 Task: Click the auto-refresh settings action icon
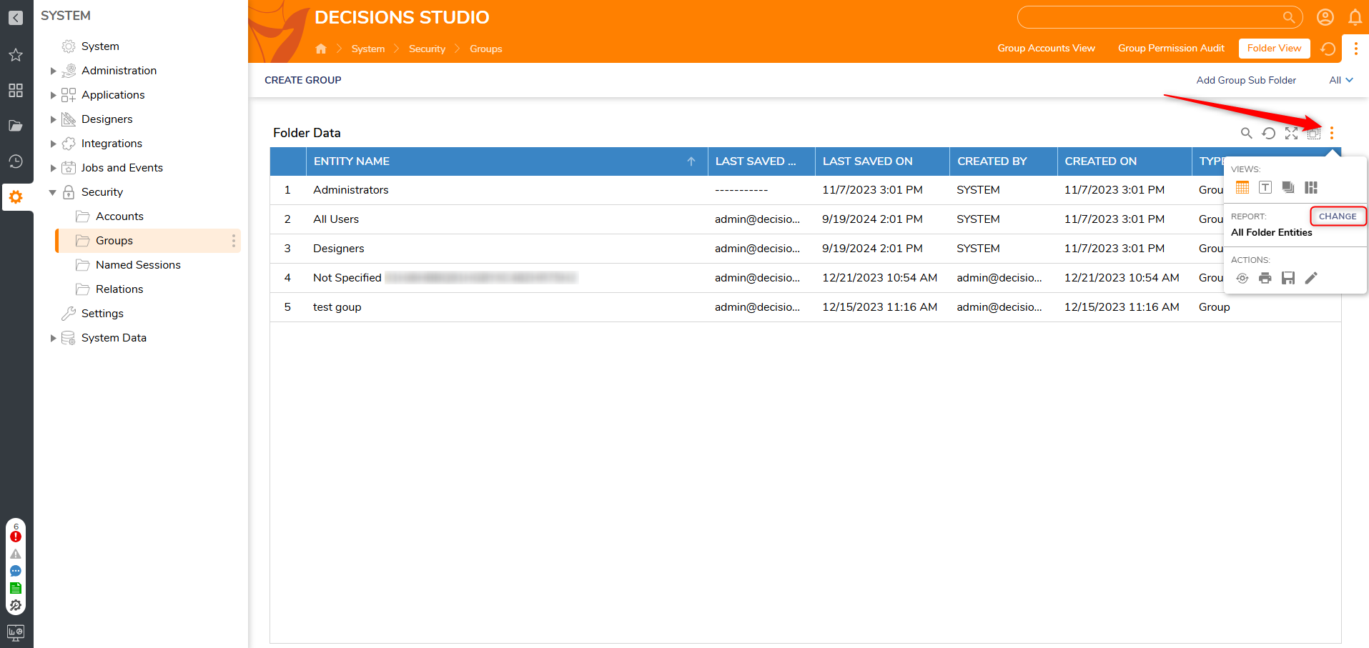click(x=1242, y=278)
